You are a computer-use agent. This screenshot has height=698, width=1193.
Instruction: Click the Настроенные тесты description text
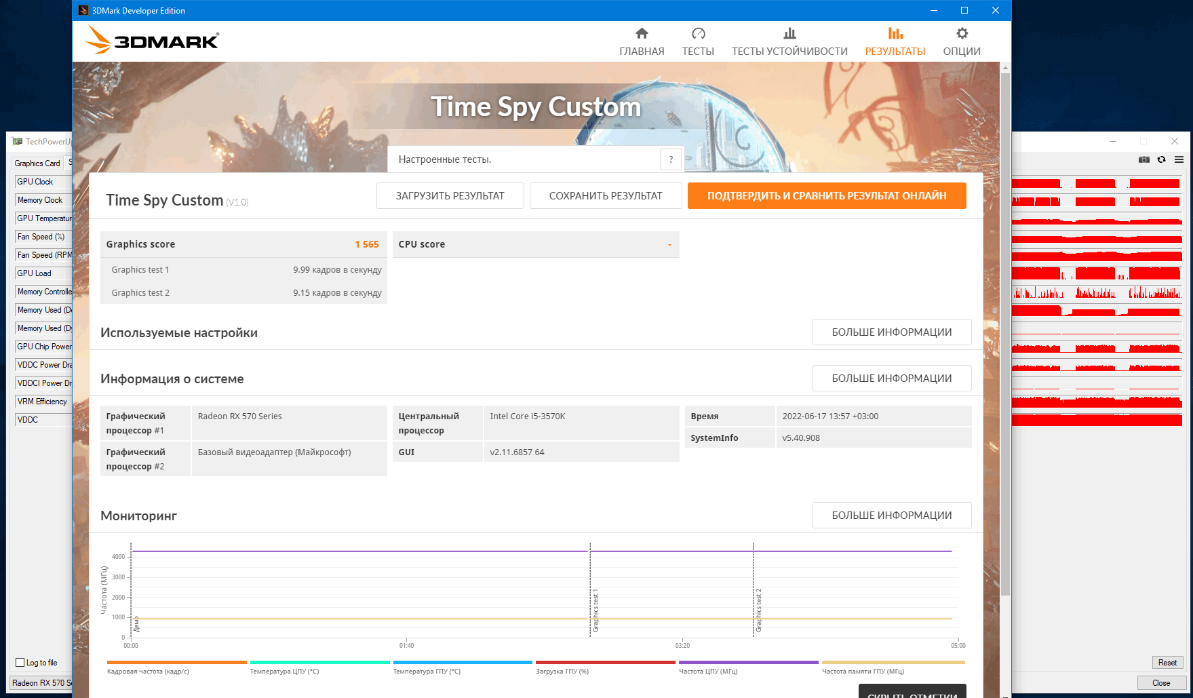pyautogui.click(x=445, y=159)
